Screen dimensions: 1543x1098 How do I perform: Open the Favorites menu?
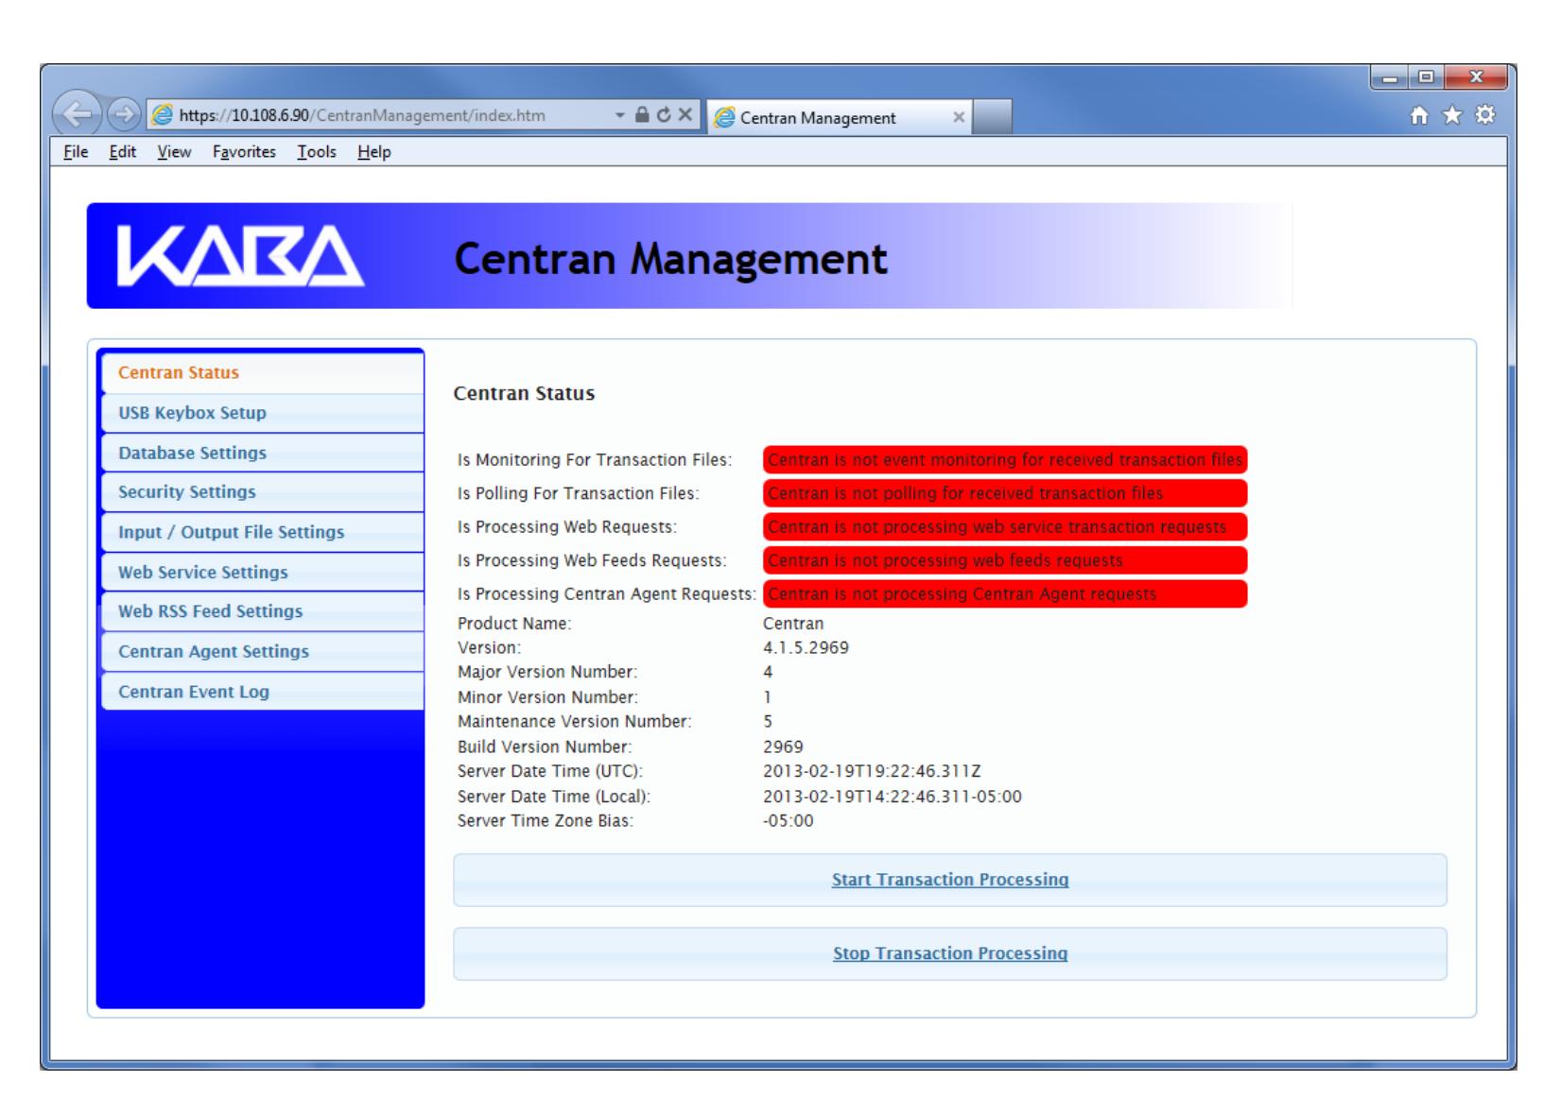(244, 151)
